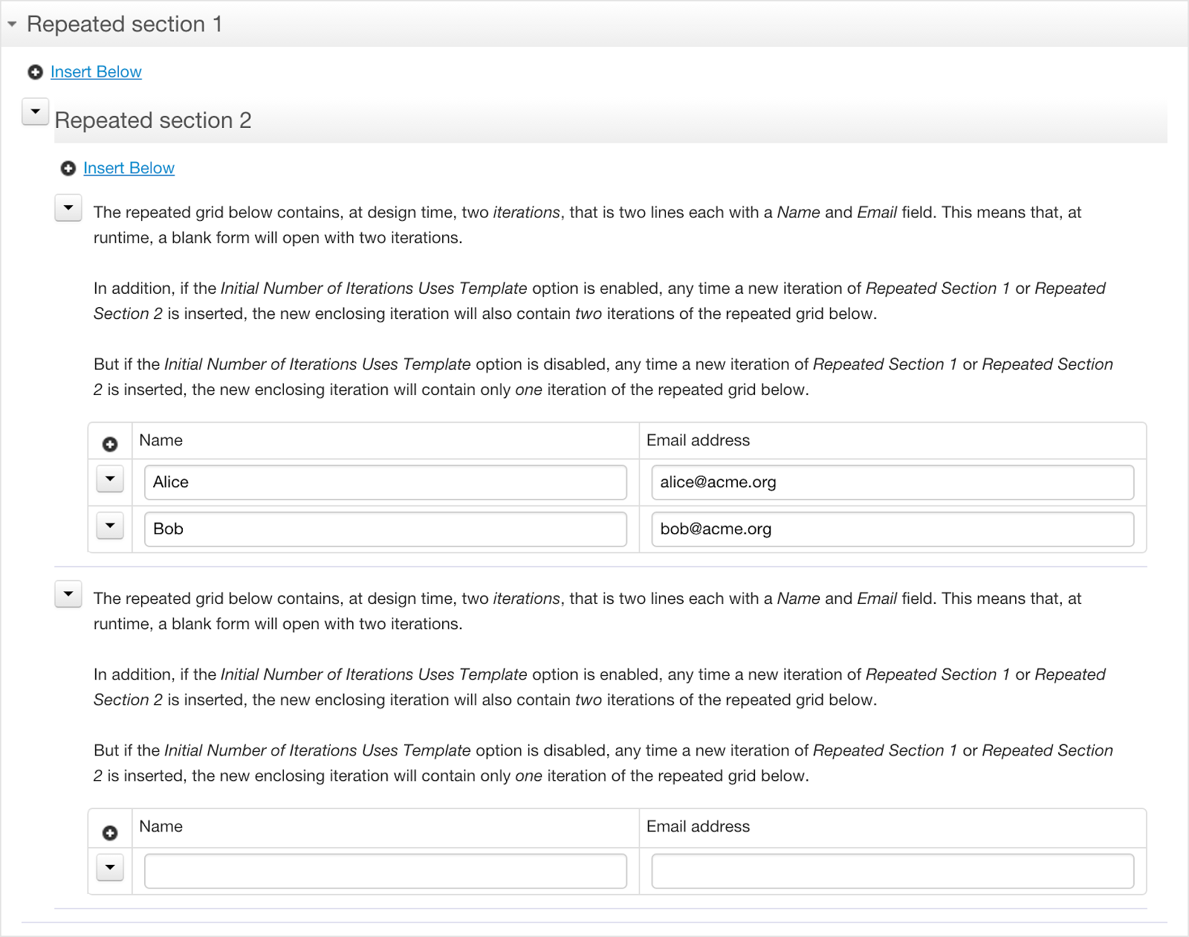Click plus icon in second grid header
Screen dimensions: 1189x937
110,834
